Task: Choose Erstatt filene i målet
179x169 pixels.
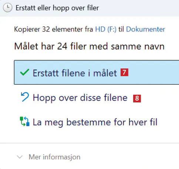Action: 75,73
